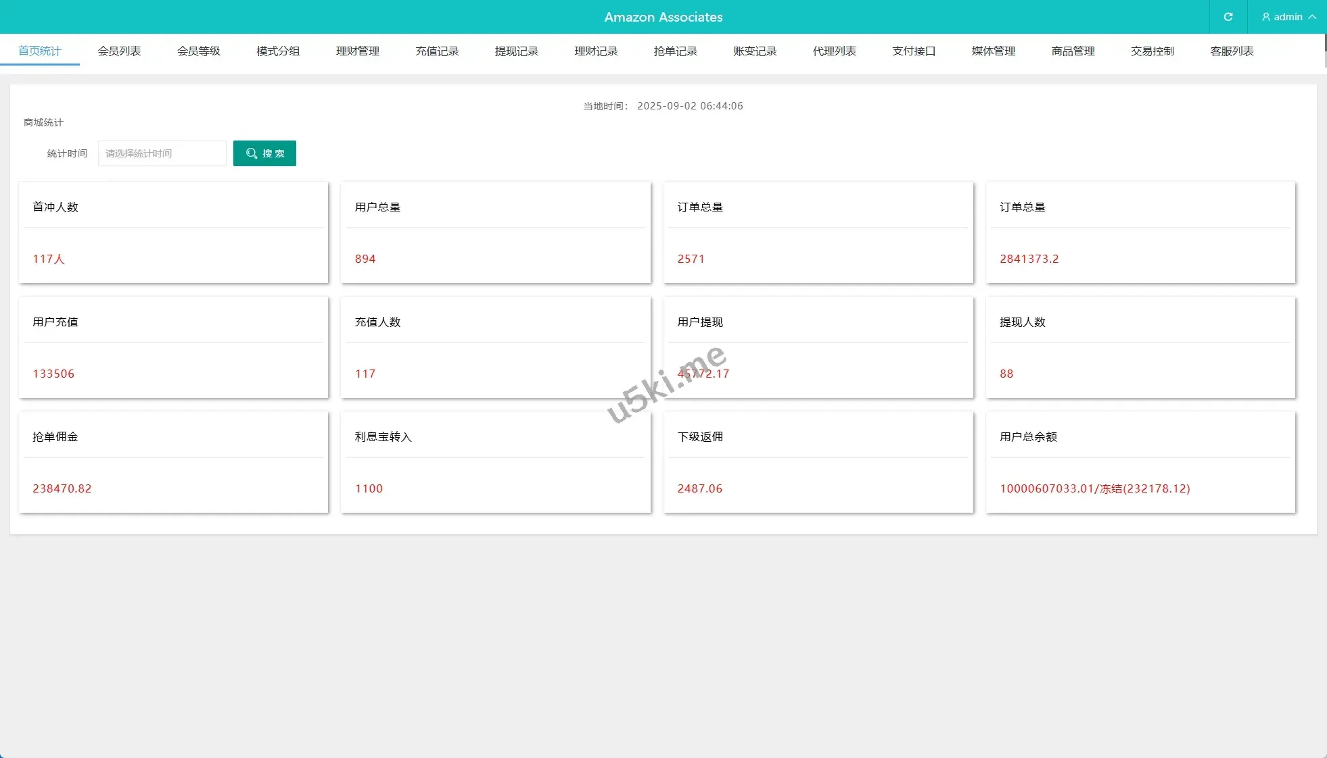
Task: Open the 商品管理 tab
Action: pyautogui.click(x=1073, y=51)
